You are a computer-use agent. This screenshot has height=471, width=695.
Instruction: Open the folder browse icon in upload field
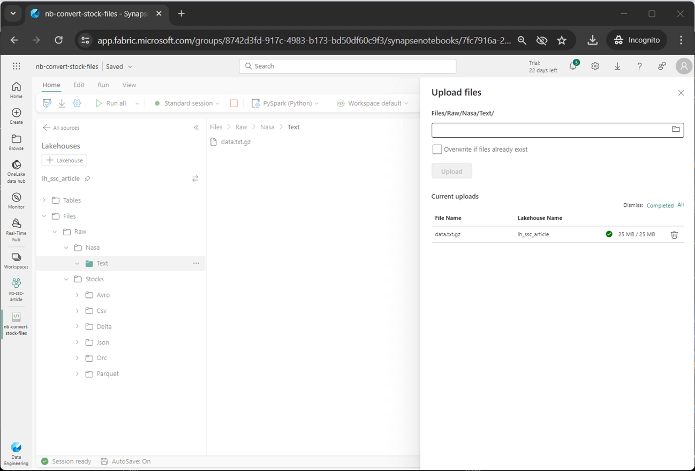click(x=676, y=130)
